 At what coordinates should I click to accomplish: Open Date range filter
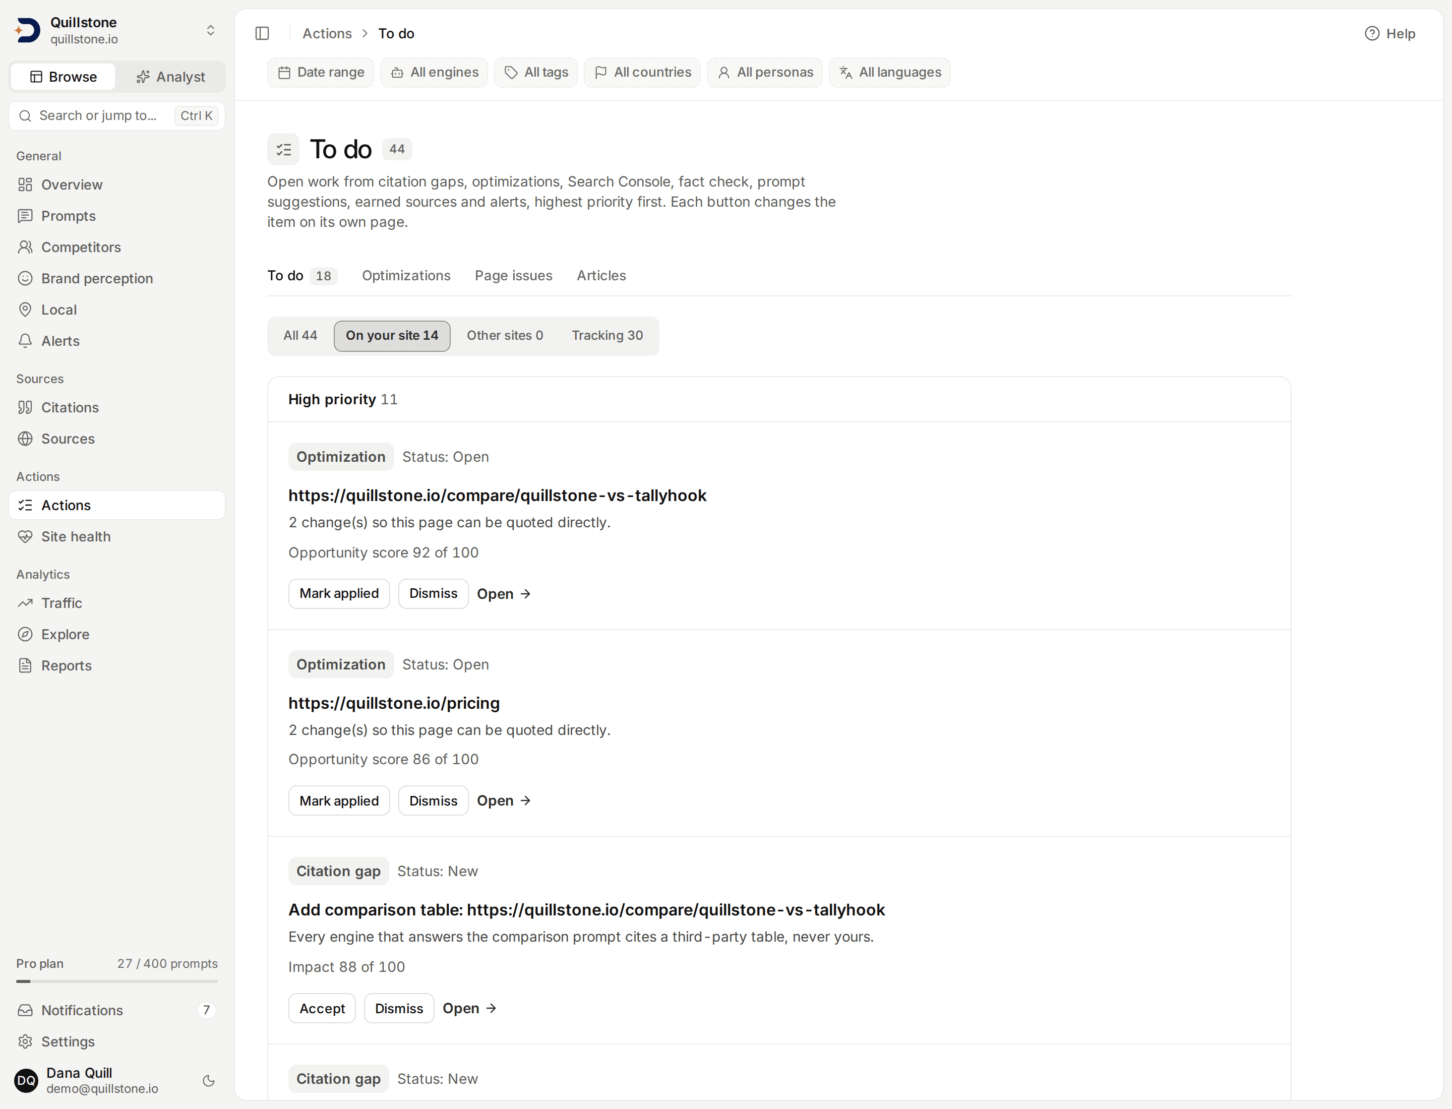coord(321,72)
